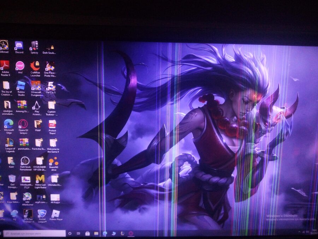Open Cortana circle on the taskbar
The image size is (318, 239).
click(70, 234)
